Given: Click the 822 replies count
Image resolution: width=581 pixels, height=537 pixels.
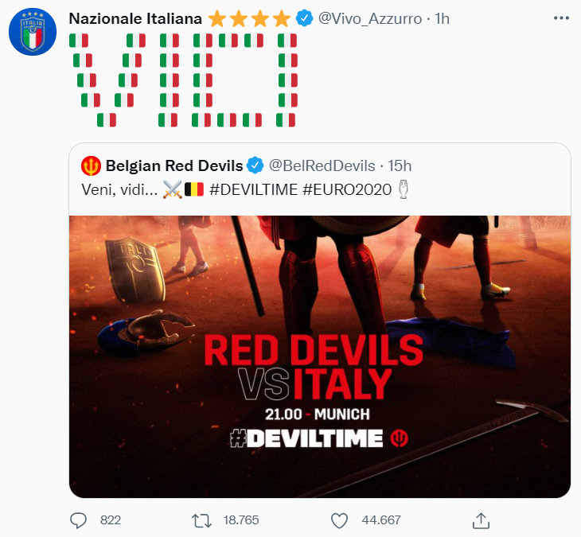Looking at the screenshot, I should pos(110,519).
